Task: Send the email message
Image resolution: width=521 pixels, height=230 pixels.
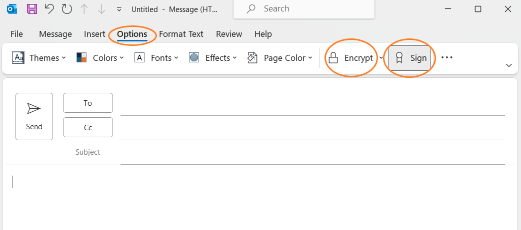Action: click(x=34, y=116)
